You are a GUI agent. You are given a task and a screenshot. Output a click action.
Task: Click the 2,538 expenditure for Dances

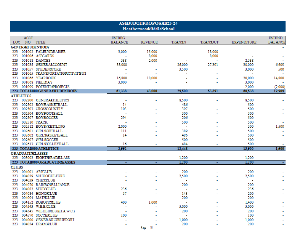pyautogui.click(x=249, y=61)
